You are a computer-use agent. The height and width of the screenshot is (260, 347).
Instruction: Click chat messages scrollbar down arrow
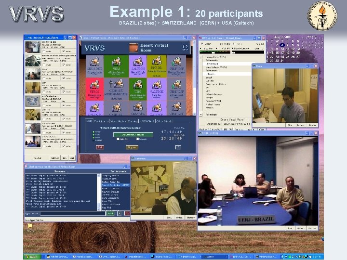pyautogui.click(x=98, y=209)
